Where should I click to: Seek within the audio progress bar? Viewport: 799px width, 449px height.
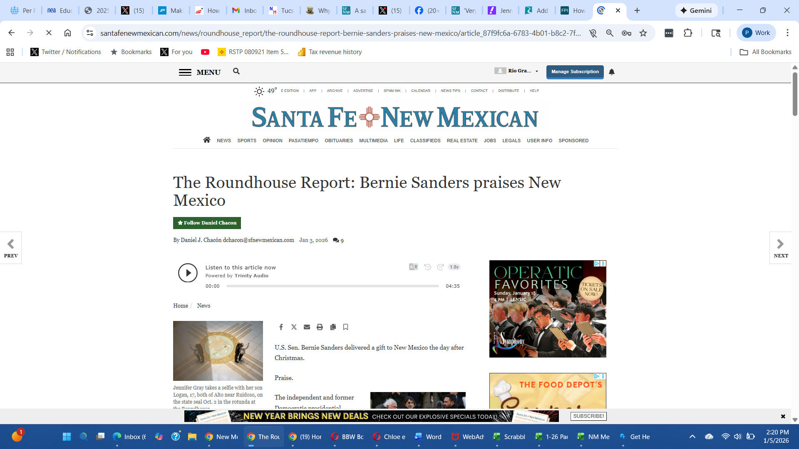(332, 286)
